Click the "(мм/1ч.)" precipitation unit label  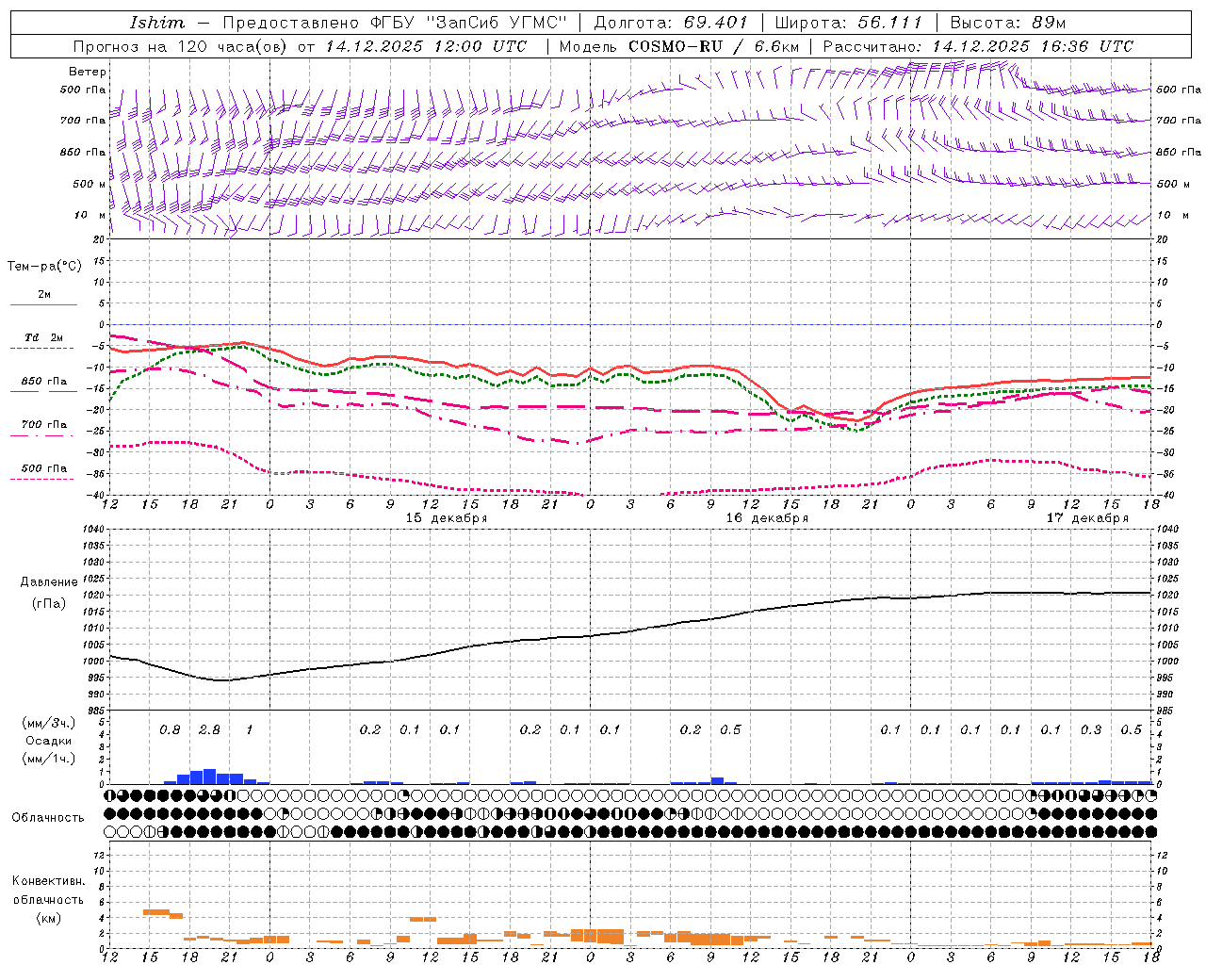[49, 759]
